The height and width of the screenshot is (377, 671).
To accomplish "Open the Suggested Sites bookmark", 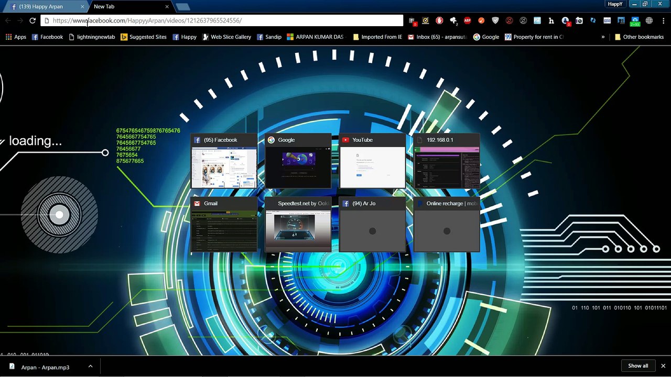I will (x=143, y=37).
